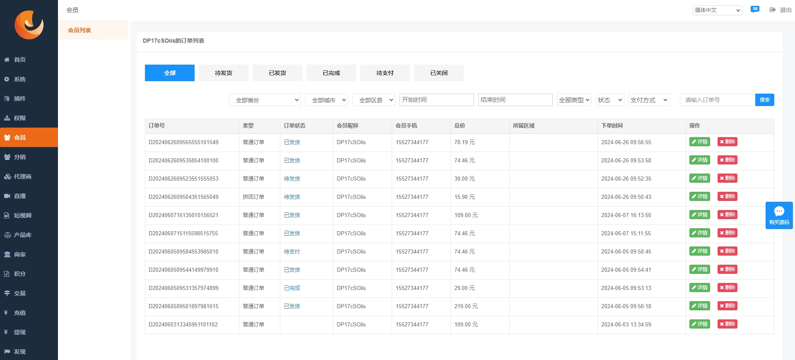Screen dimensions: 795x360
Task: Open the 购买源码 chat widget
Action: (779, 215)
